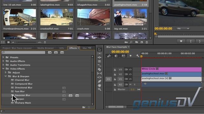Switch to the Project Blur Face-recover tab
Image resolution: width=204 pixels, height=114 pixels.
pos(17,48)
